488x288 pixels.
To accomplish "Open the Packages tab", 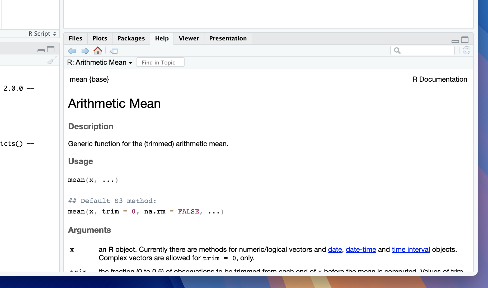I will (x=131, y=38).
